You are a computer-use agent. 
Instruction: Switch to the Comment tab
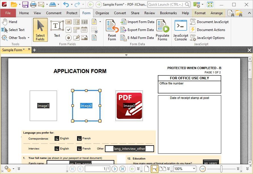click(54, 13)
